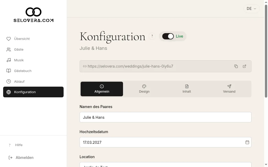Click the logout arrow icon beside Abmelden
The image size is (268, 167).
pyautogui.click(x=10, y=158)
